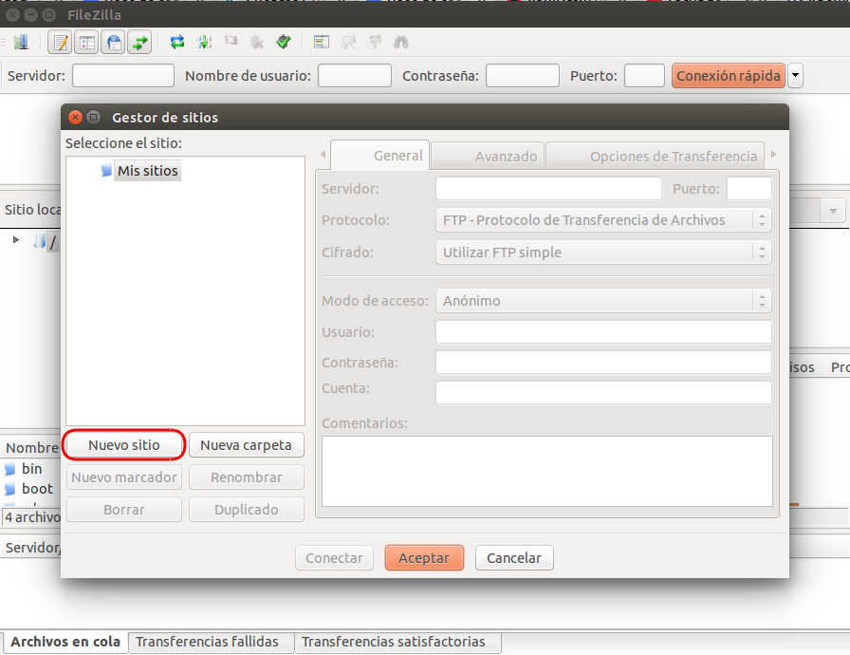Focus the Nombre de usuario field
Screen dimensions: 850x655
(x=355, y=75)
